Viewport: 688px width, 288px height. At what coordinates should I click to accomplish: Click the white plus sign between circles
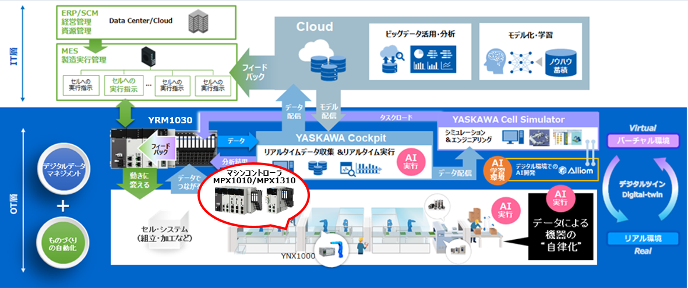(x=63, y=205)
